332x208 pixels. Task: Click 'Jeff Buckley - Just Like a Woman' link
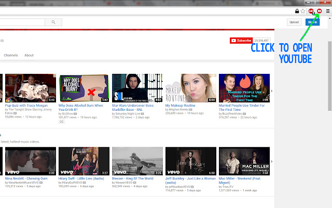click(x=190, y=180)
